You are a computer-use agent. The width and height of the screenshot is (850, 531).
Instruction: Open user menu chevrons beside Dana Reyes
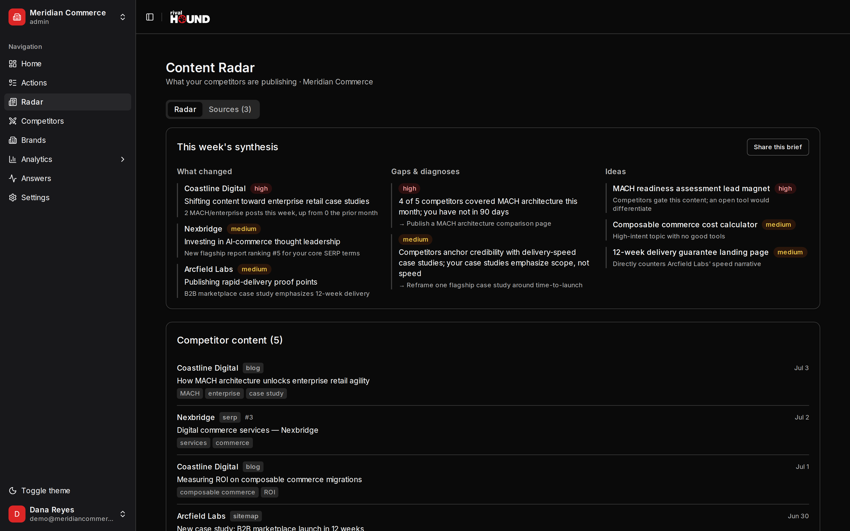tap(122, 514)
